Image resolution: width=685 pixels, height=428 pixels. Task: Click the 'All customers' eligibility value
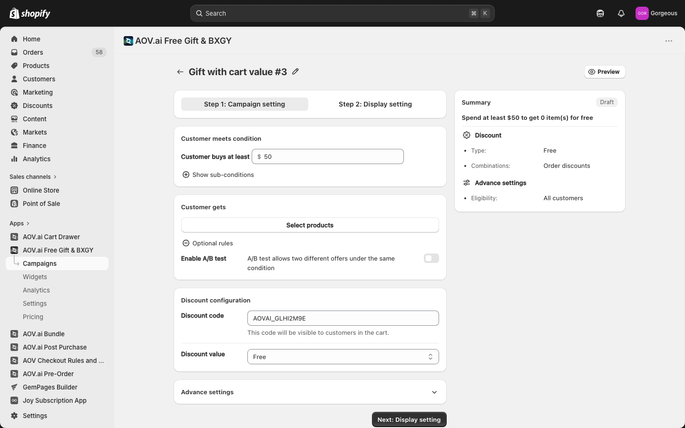(563, 198)
